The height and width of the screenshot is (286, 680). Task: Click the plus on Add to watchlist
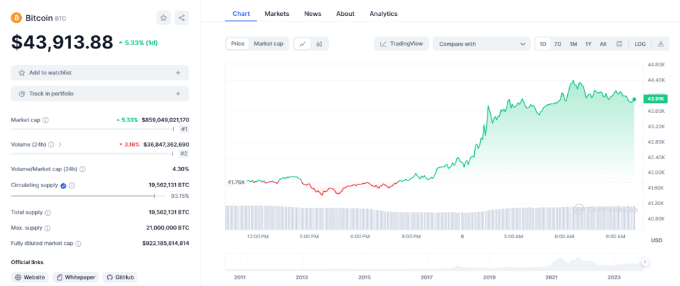178,73
